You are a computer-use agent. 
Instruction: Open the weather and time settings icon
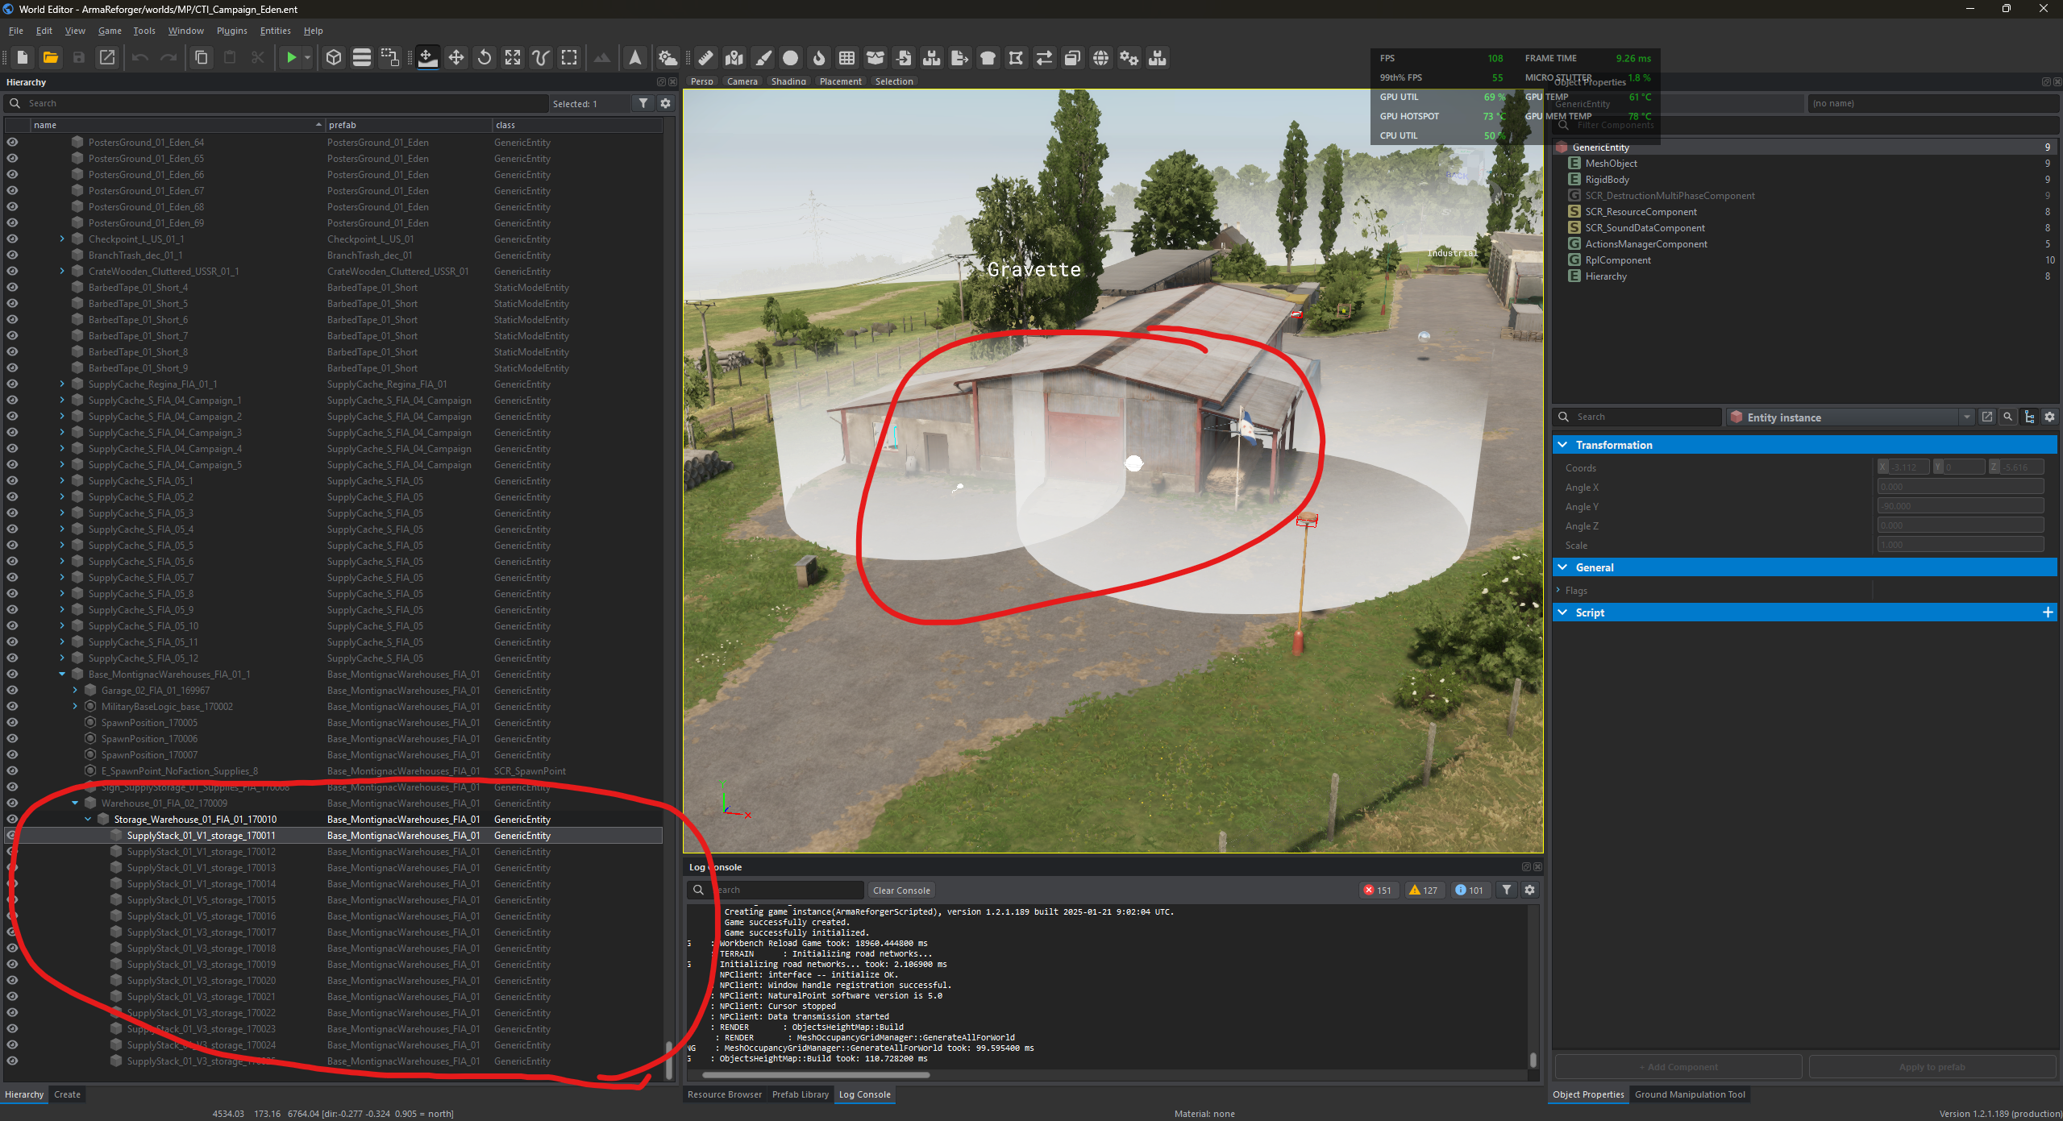point(668,57)
